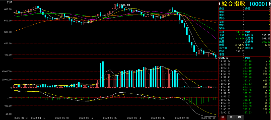Click the 委比 label

[x=222, y=9]
